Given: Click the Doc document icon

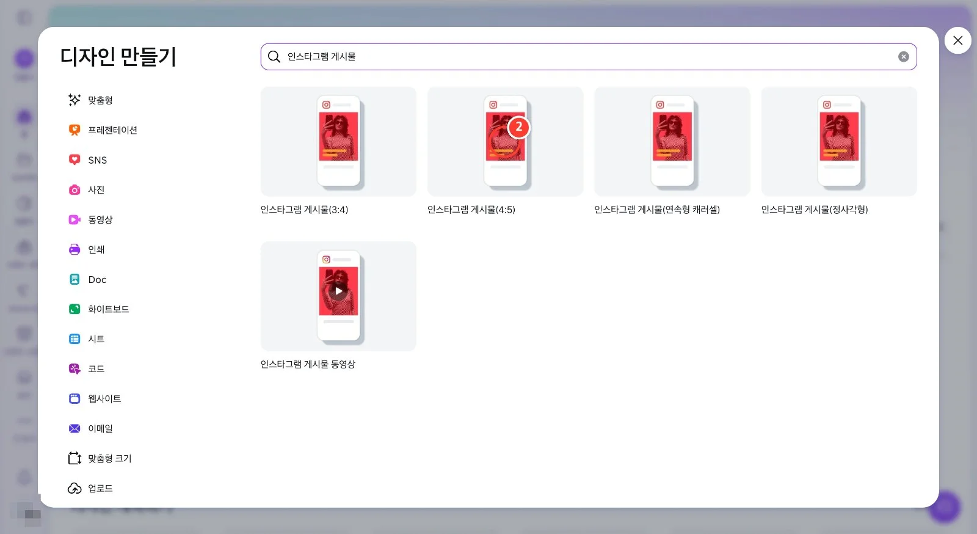Looking at the screenshot, I should pos(74,279).
